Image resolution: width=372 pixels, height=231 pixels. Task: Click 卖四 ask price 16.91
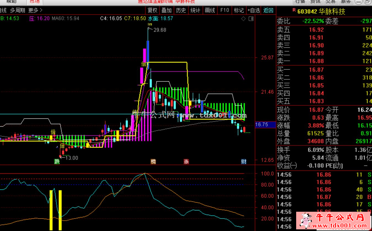[316, 37]
